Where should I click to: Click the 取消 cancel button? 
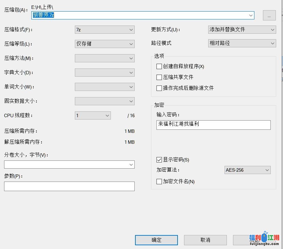point(205,240)
